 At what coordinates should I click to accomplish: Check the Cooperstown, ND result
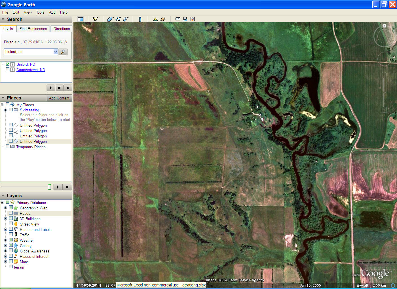pyautogui.click(x=8, y=69)
